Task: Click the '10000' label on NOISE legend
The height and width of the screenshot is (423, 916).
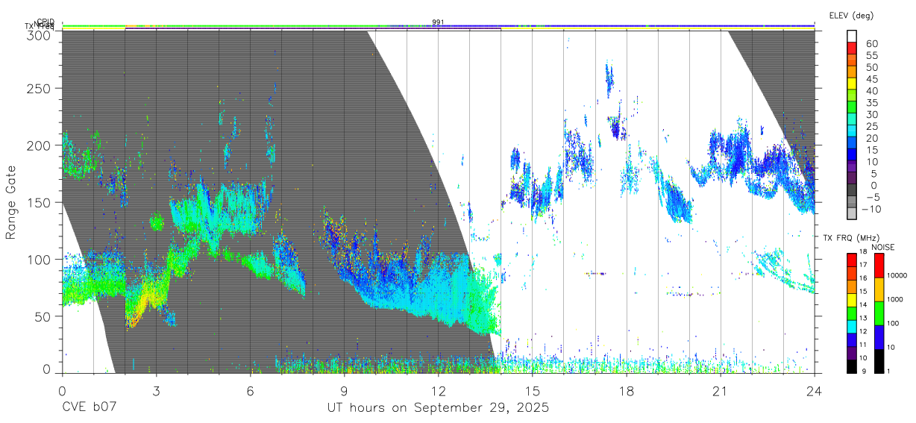Action: coord(898,276)
